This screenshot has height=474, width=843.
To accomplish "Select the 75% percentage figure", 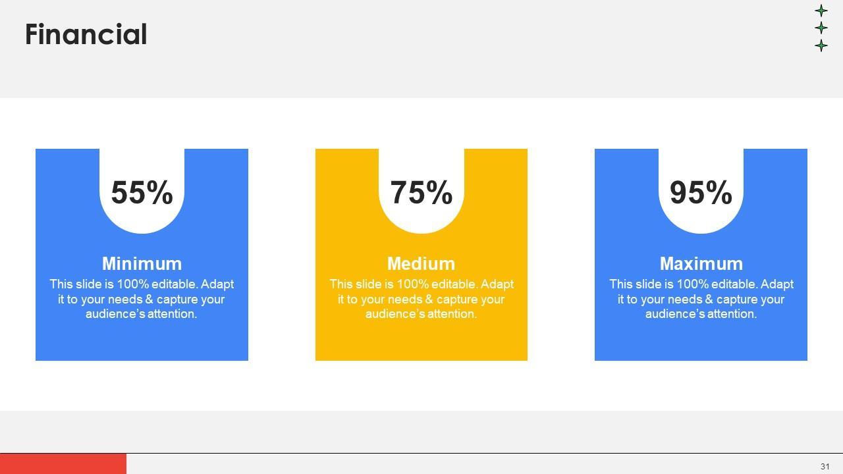I will (421, 193).
